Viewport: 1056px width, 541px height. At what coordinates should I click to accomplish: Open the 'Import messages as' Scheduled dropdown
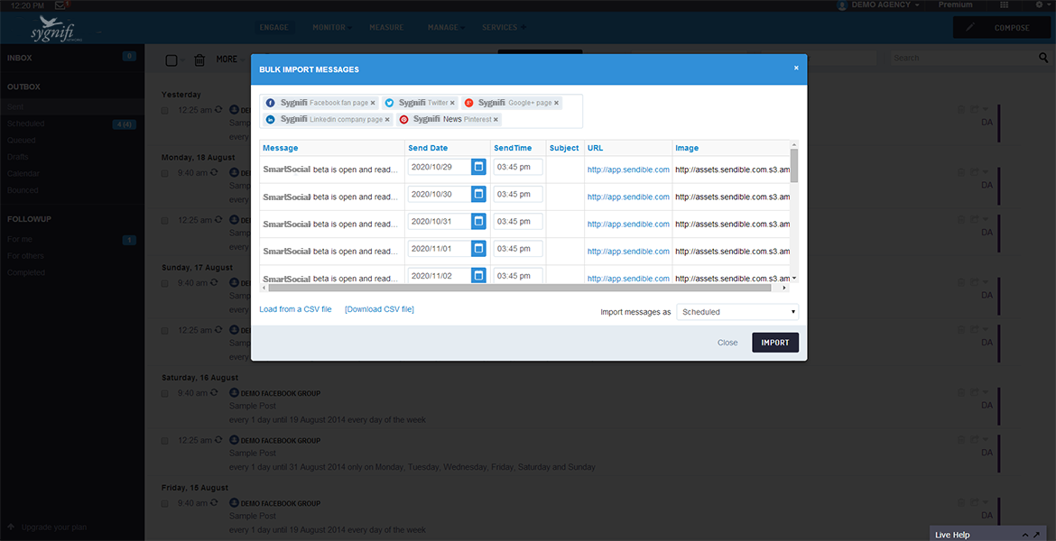[x=737, y=312]
